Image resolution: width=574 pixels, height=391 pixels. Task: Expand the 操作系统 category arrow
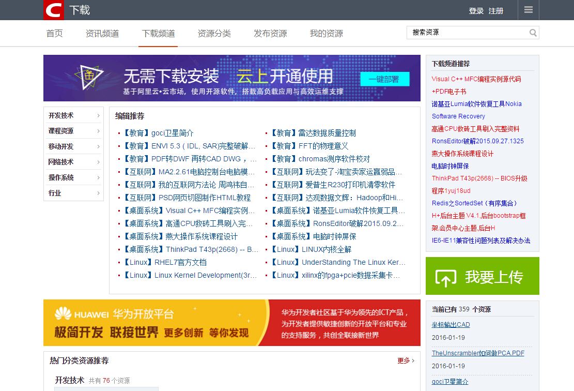[x=99, y=177]
